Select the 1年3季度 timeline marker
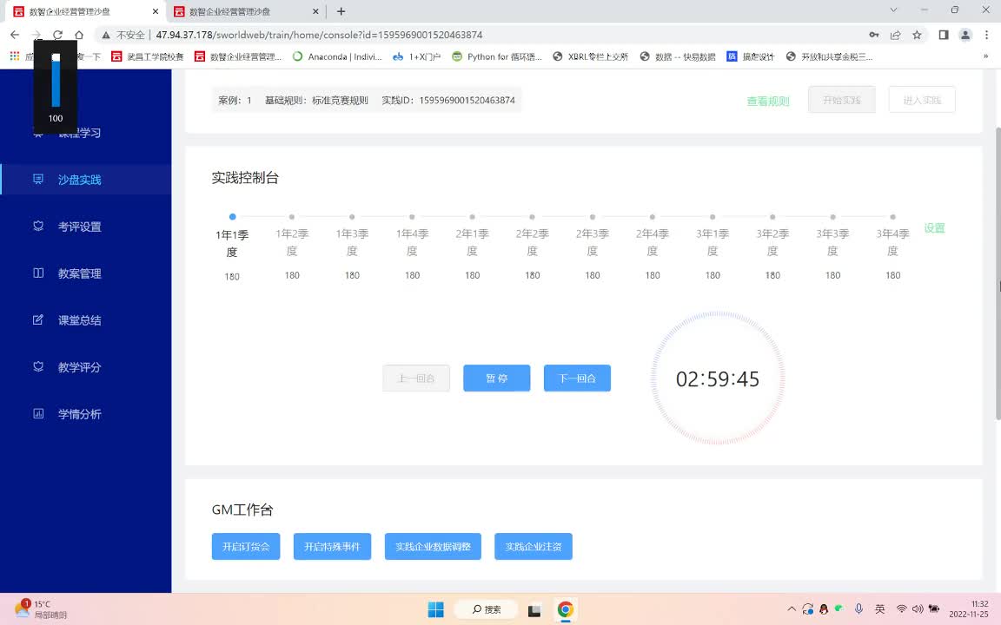1001x625 pixels. pyautogui.click(x=352, y=217)
